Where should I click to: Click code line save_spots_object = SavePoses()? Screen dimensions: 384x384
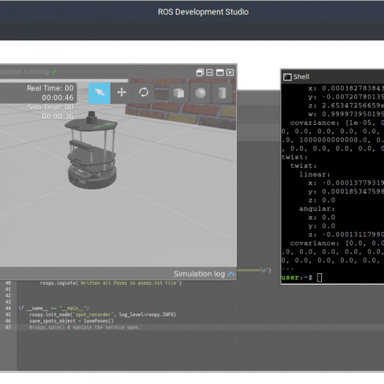(x=72, y=321)
